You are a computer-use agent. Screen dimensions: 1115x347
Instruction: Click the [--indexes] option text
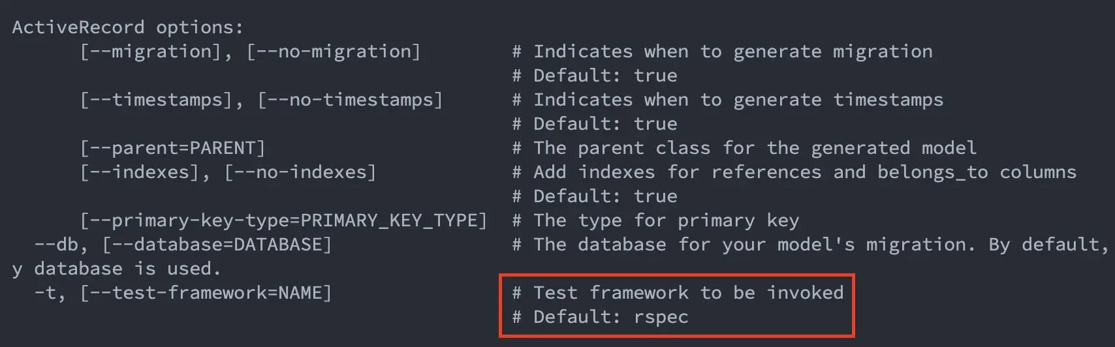pos(139,172)
